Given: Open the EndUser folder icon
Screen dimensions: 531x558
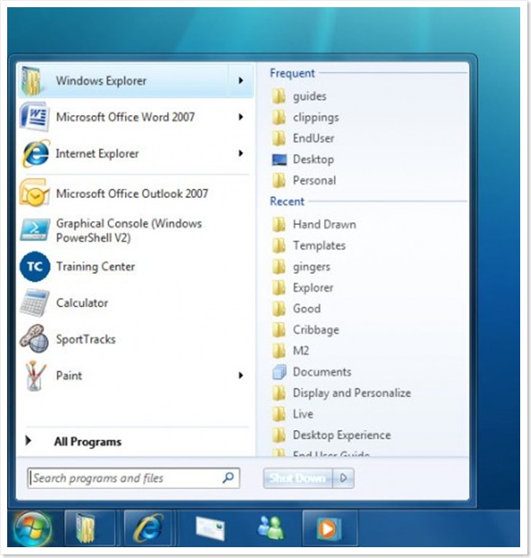Looking at the screenshot, I should 279,139.
